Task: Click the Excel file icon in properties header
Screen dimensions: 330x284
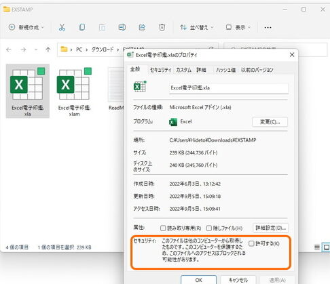Action: pyautogui.click(x=140, y=87)
